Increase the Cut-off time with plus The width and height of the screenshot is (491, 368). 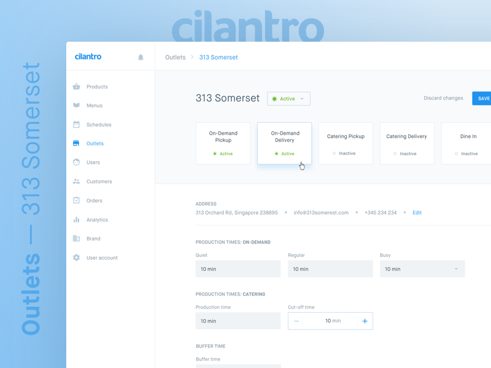point(365,321)
